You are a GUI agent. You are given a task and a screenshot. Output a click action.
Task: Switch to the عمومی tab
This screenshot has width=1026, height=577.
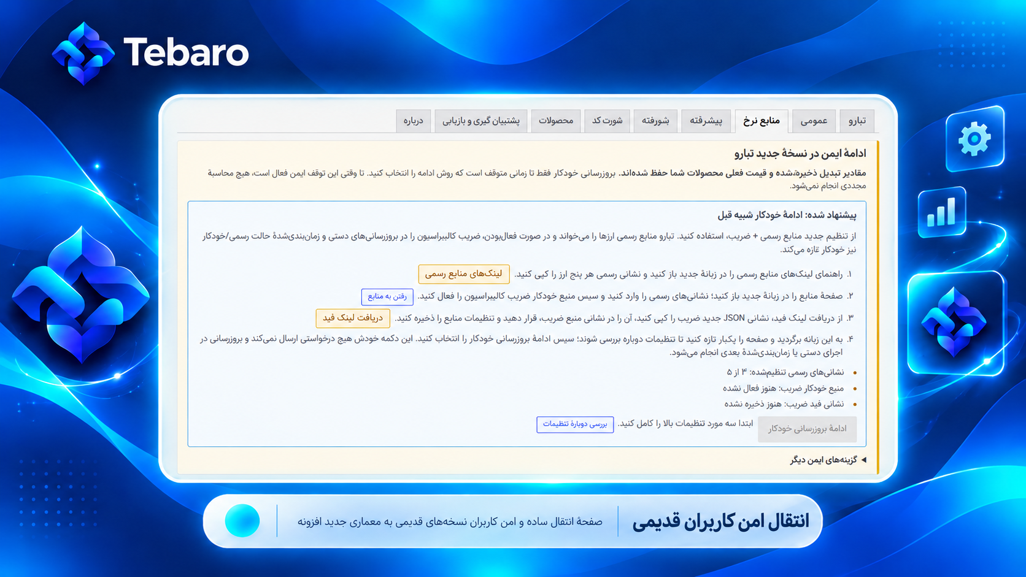pyautogui.click(x=814, y=121)
